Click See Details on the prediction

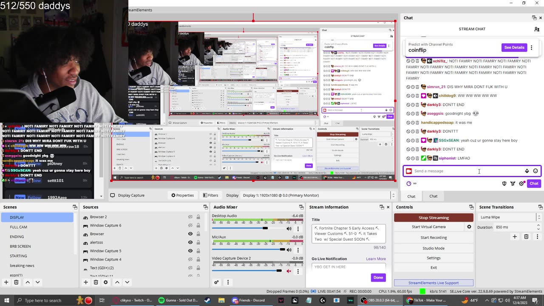click(x=514, y=48)
